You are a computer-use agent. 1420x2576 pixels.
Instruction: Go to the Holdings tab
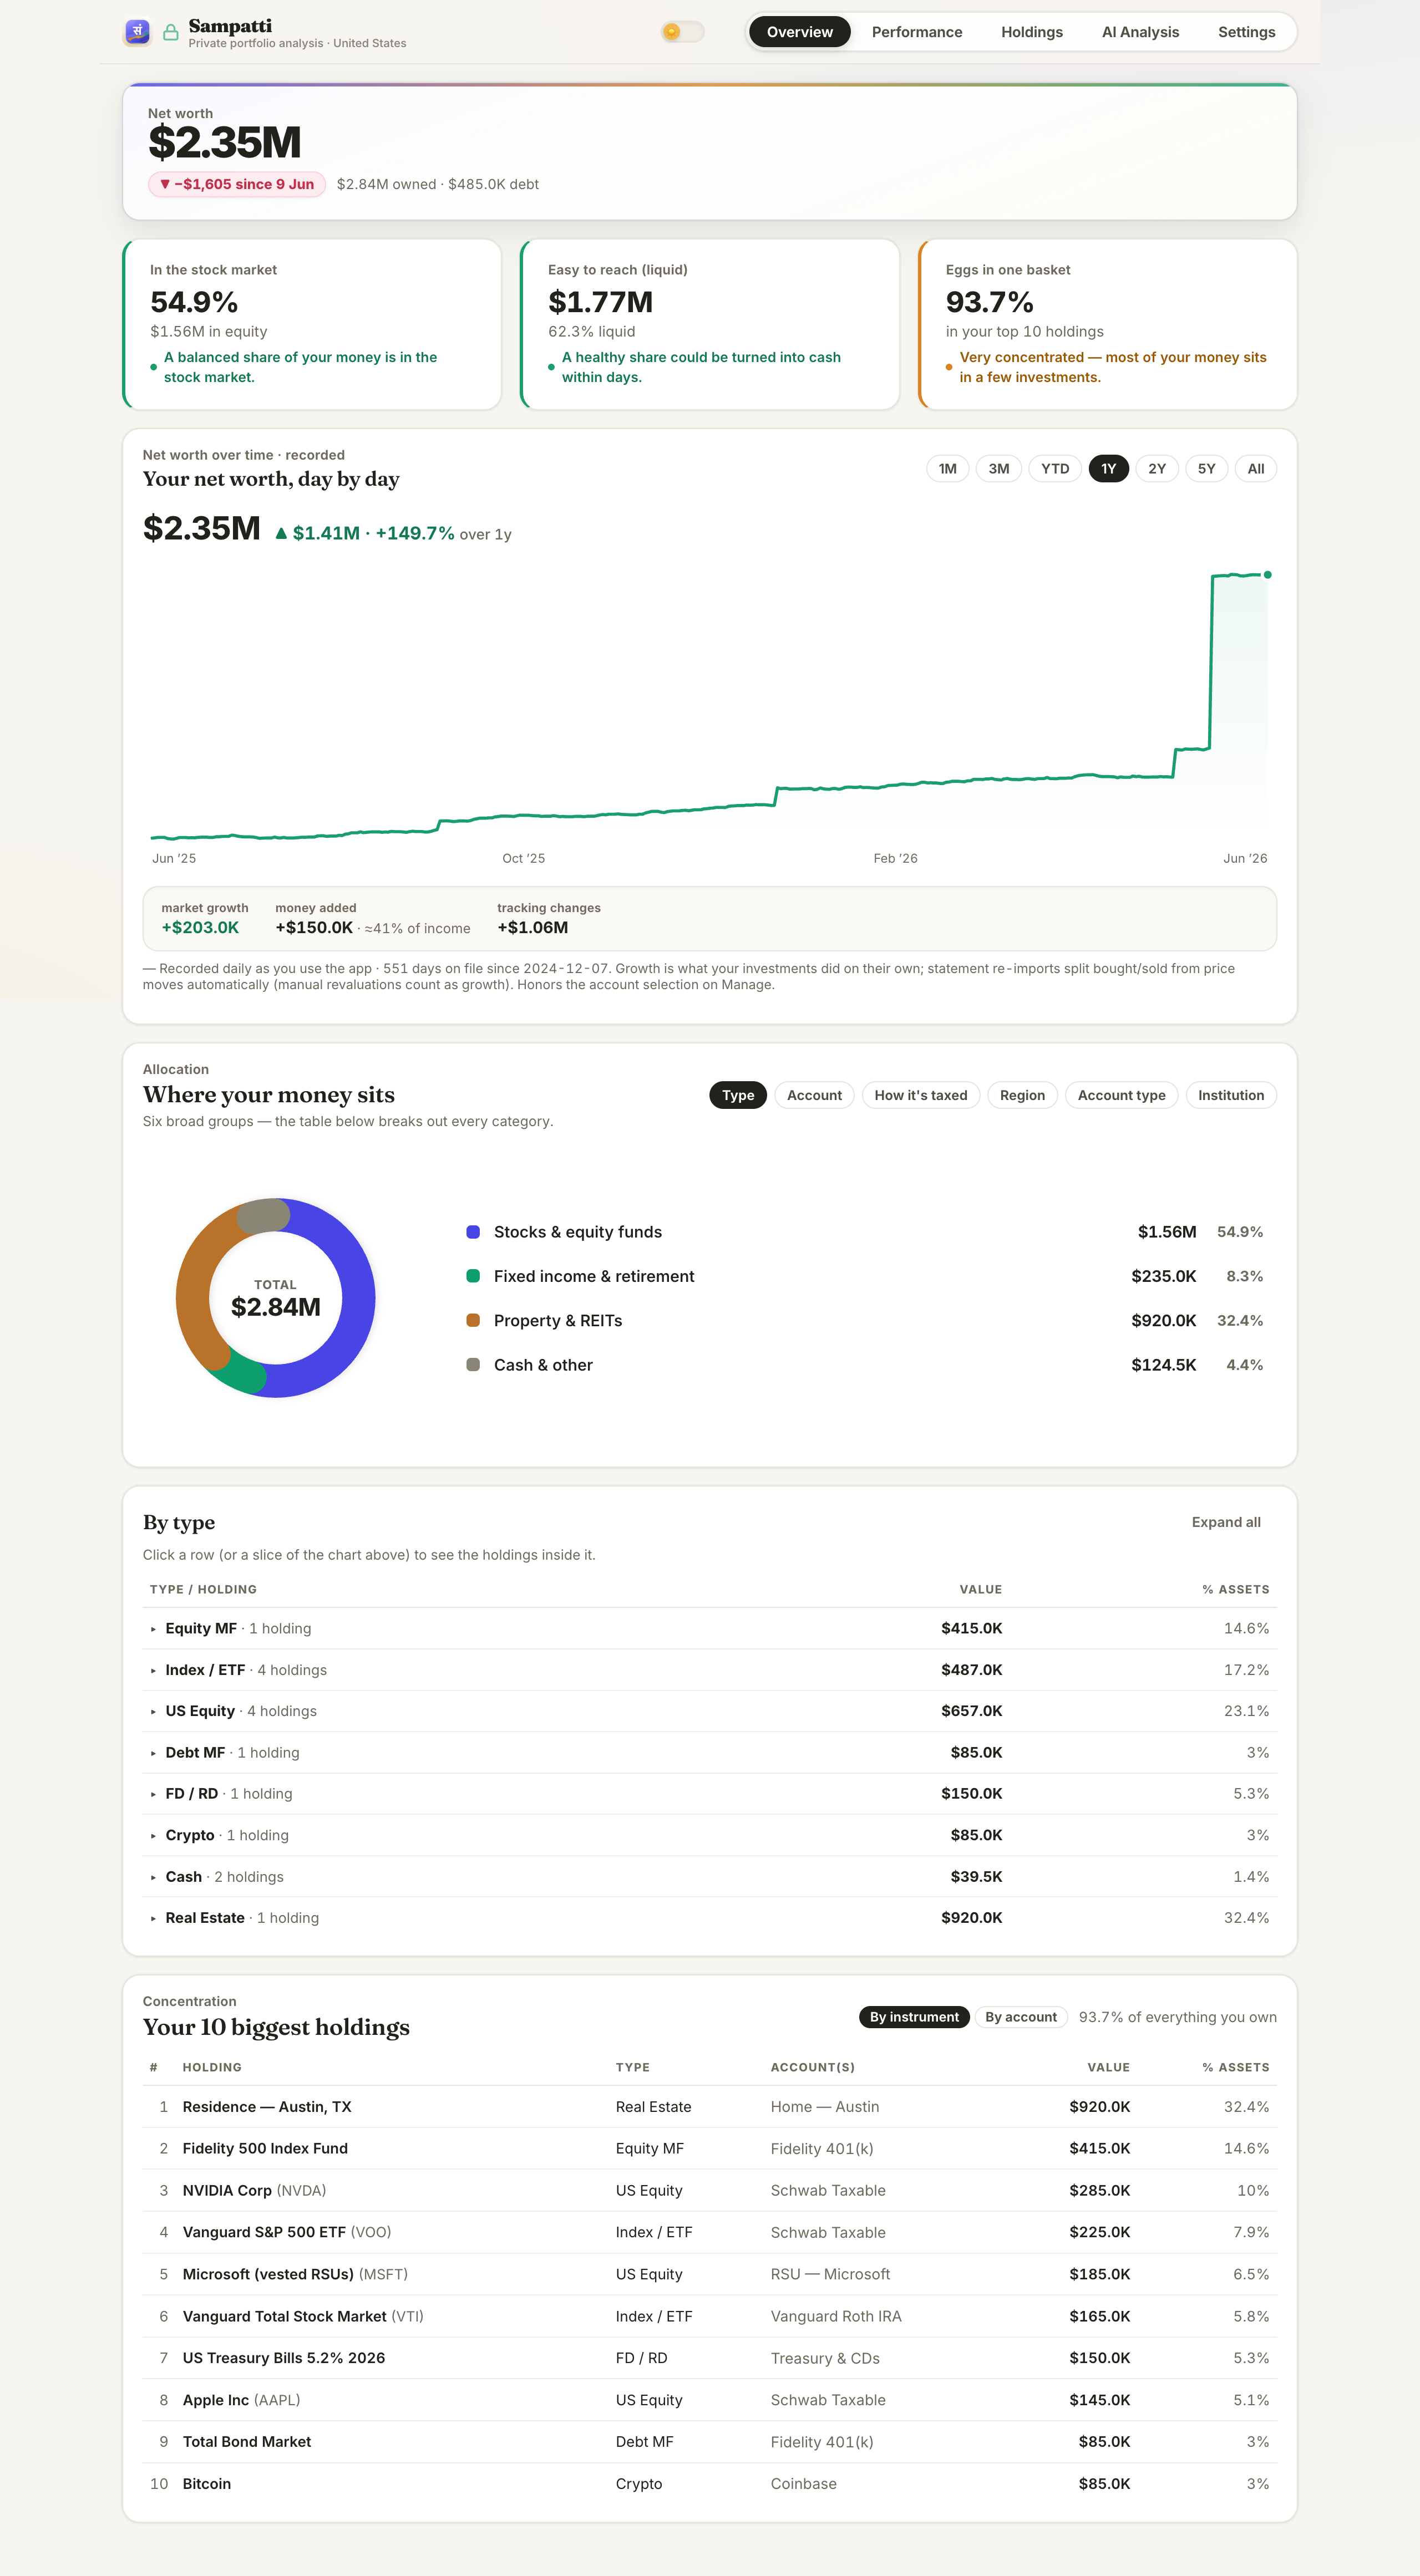tap(1032, 32)
